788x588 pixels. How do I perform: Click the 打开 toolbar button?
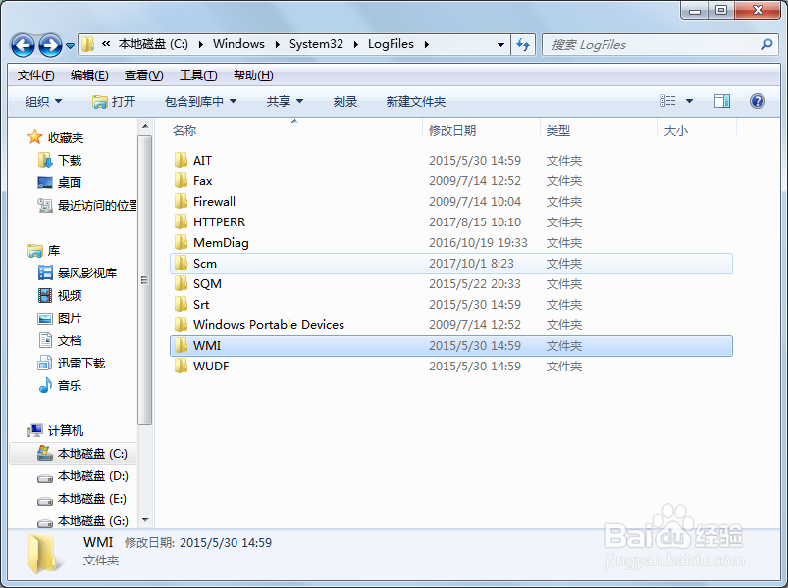[114, 101]
